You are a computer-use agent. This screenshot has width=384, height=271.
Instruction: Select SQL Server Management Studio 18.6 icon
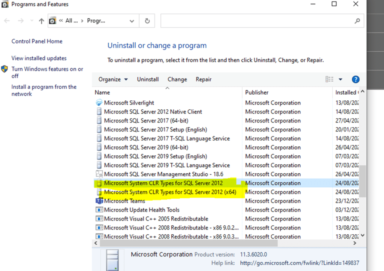pyautogui.click(x=99, y=174)
